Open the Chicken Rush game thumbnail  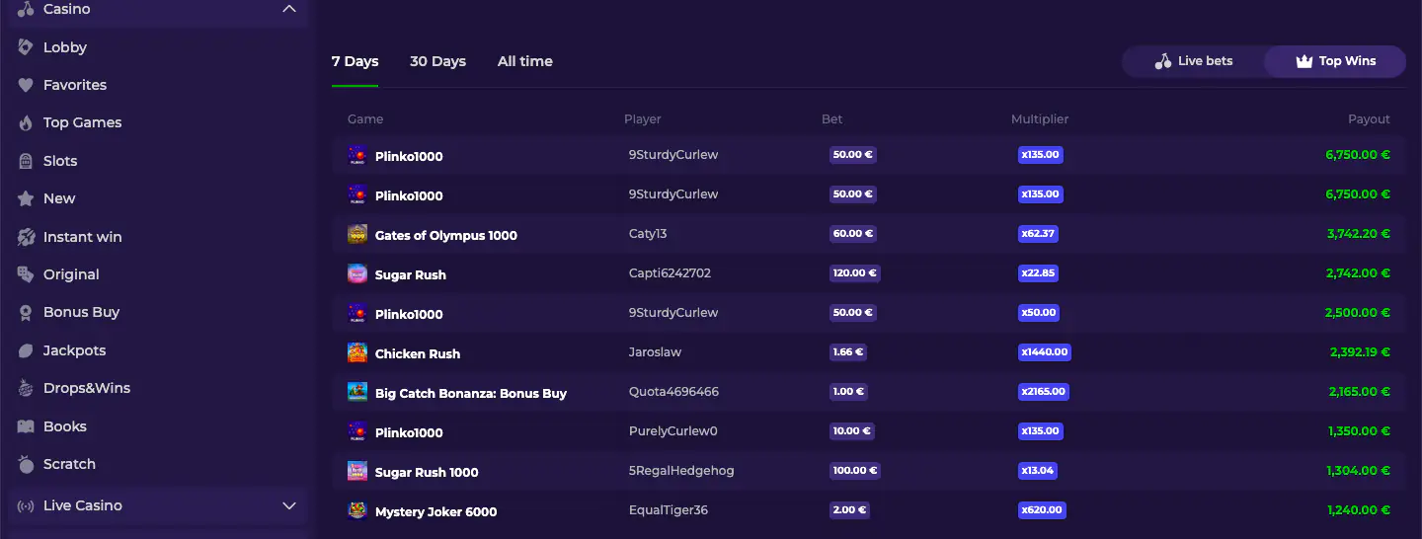coord(357,352)
